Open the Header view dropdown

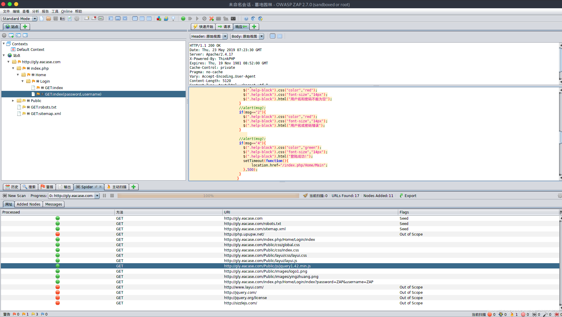pos(209,36)
